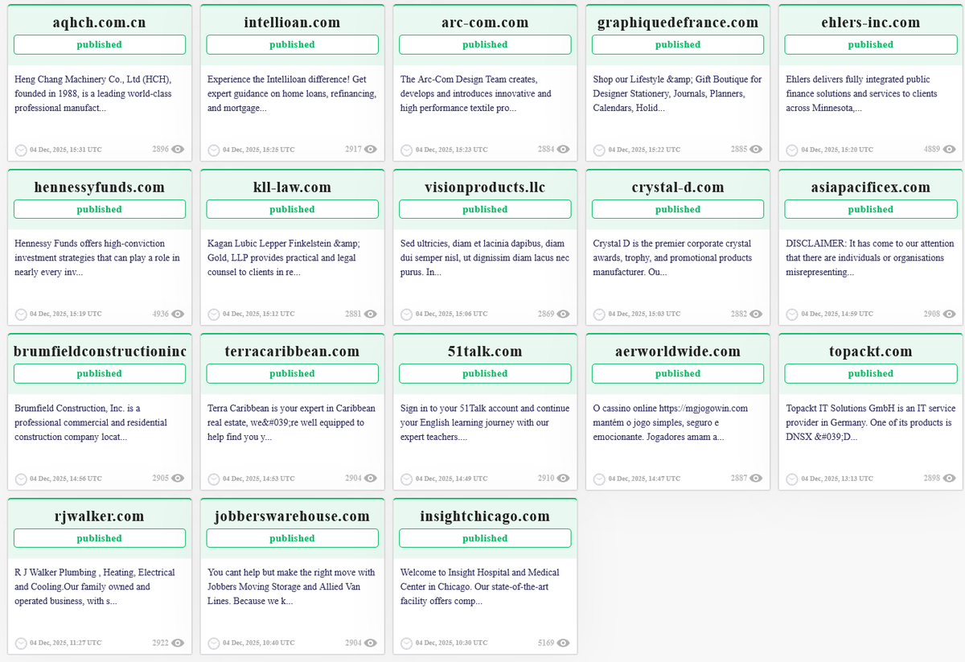965x662 pixels.
Task: Click published badge under kll-law.com
Action: pyautogui.click(x=293, y=209)
